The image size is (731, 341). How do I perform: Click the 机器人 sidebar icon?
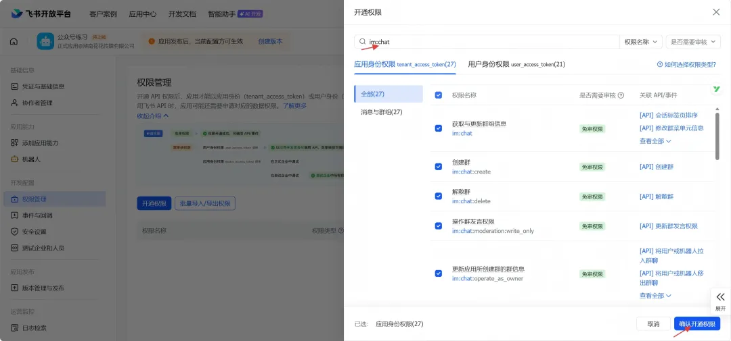(14, 159)
